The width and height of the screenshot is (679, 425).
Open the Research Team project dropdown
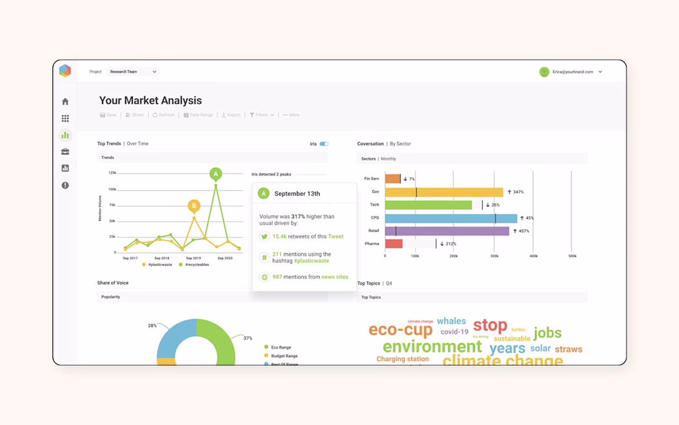(133, 72)
